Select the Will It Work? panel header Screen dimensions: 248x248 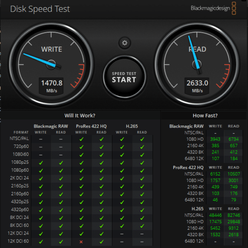pos(80,116)
